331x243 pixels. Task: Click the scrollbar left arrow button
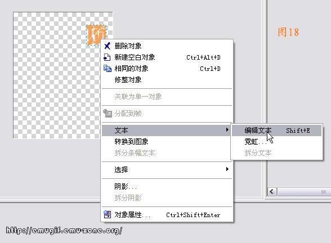[272, 192]
